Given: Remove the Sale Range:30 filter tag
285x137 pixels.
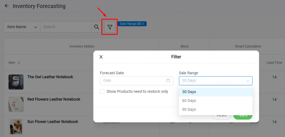Looking at the screenshot, I should coord(143,24).
